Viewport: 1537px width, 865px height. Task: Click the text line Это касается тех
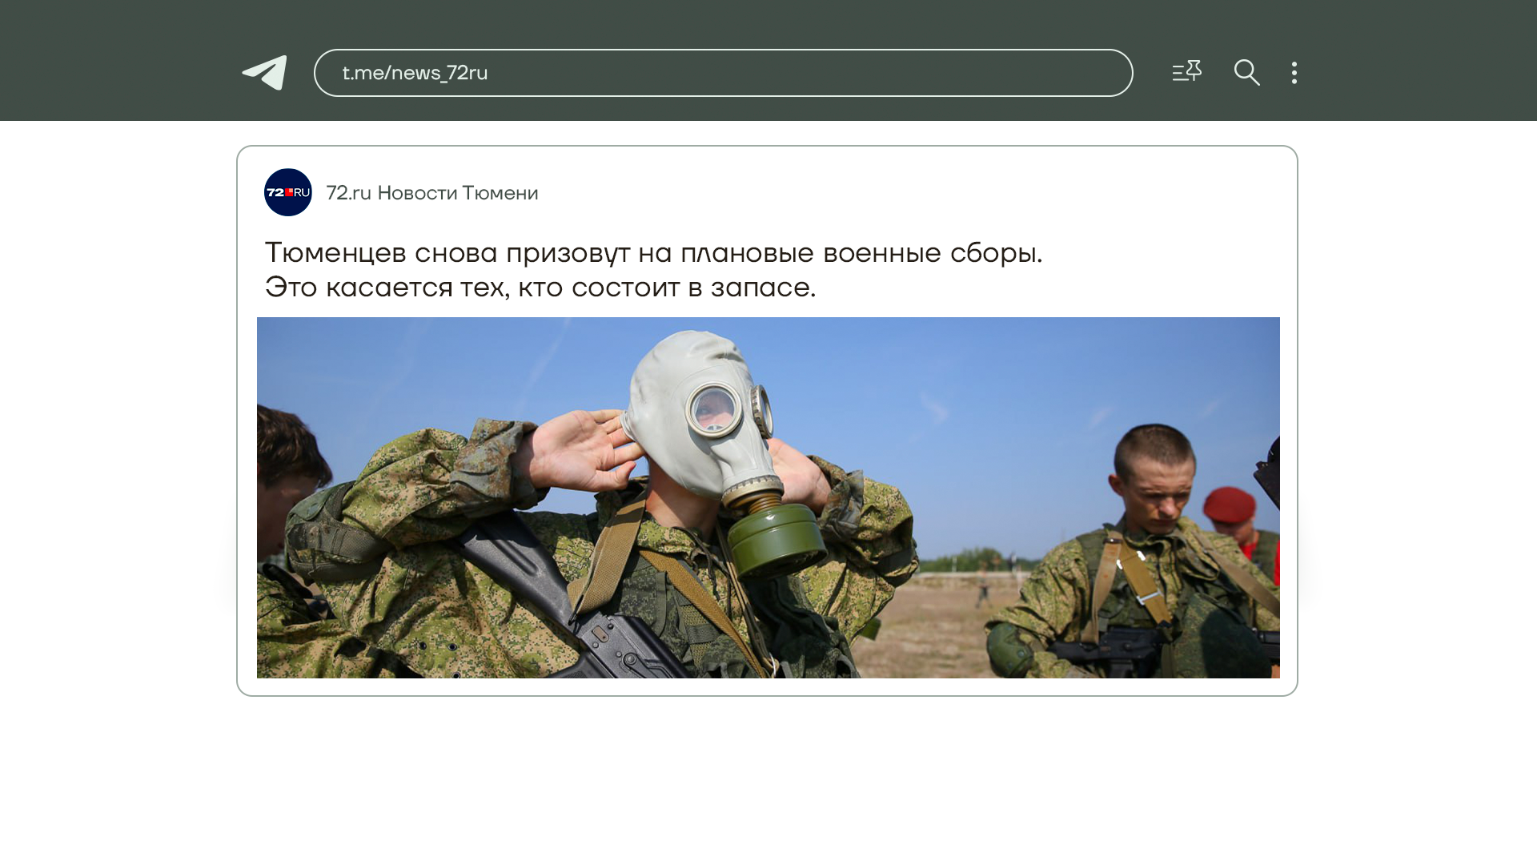(x=540, y=288)
